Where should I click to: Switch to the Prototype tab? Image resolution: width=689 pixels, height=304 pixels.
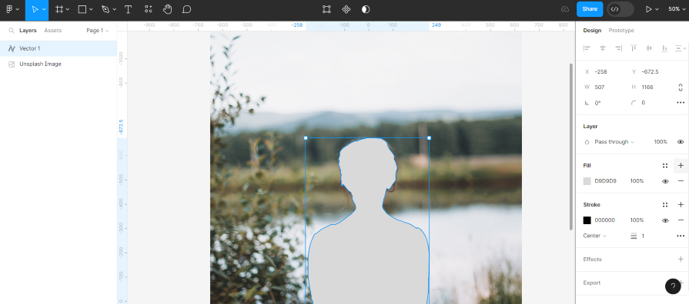point(621,30)
